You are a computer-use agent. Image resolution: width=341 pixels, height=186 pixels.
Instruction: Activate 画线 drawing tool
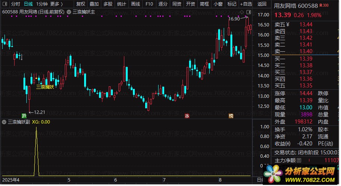136,4
